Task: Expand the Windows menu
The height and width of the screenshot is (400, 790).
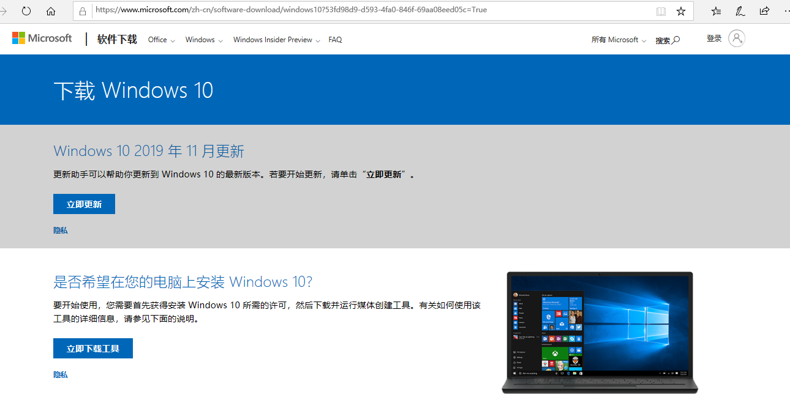Action: (204, 40)
